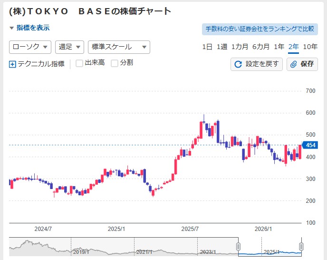Click the right handle of range slider
The height and width of the screenshot is (260, 327).
coord(300,246)
